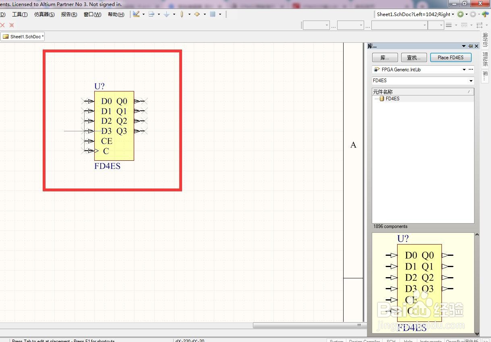This screenshot has height=342, width=491.
Task: Expand the simulation sources dropdown arrow
Action: coord(205,14)
